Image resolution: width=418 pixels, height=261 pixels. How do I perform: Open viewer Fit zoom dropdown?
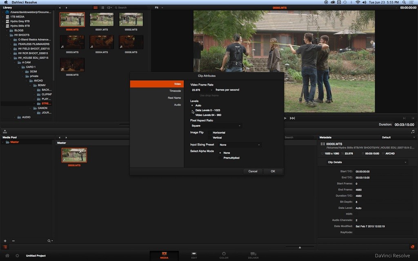point(159,8)
